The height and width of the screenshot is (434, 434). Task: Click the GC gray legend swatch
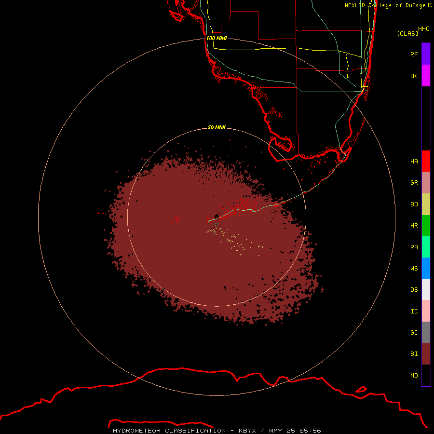point(426,332)
